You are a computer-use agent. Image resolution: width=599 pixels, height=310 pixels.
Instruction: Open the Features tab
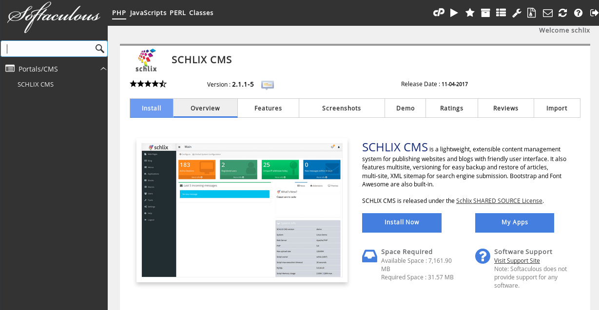(268, 108)
